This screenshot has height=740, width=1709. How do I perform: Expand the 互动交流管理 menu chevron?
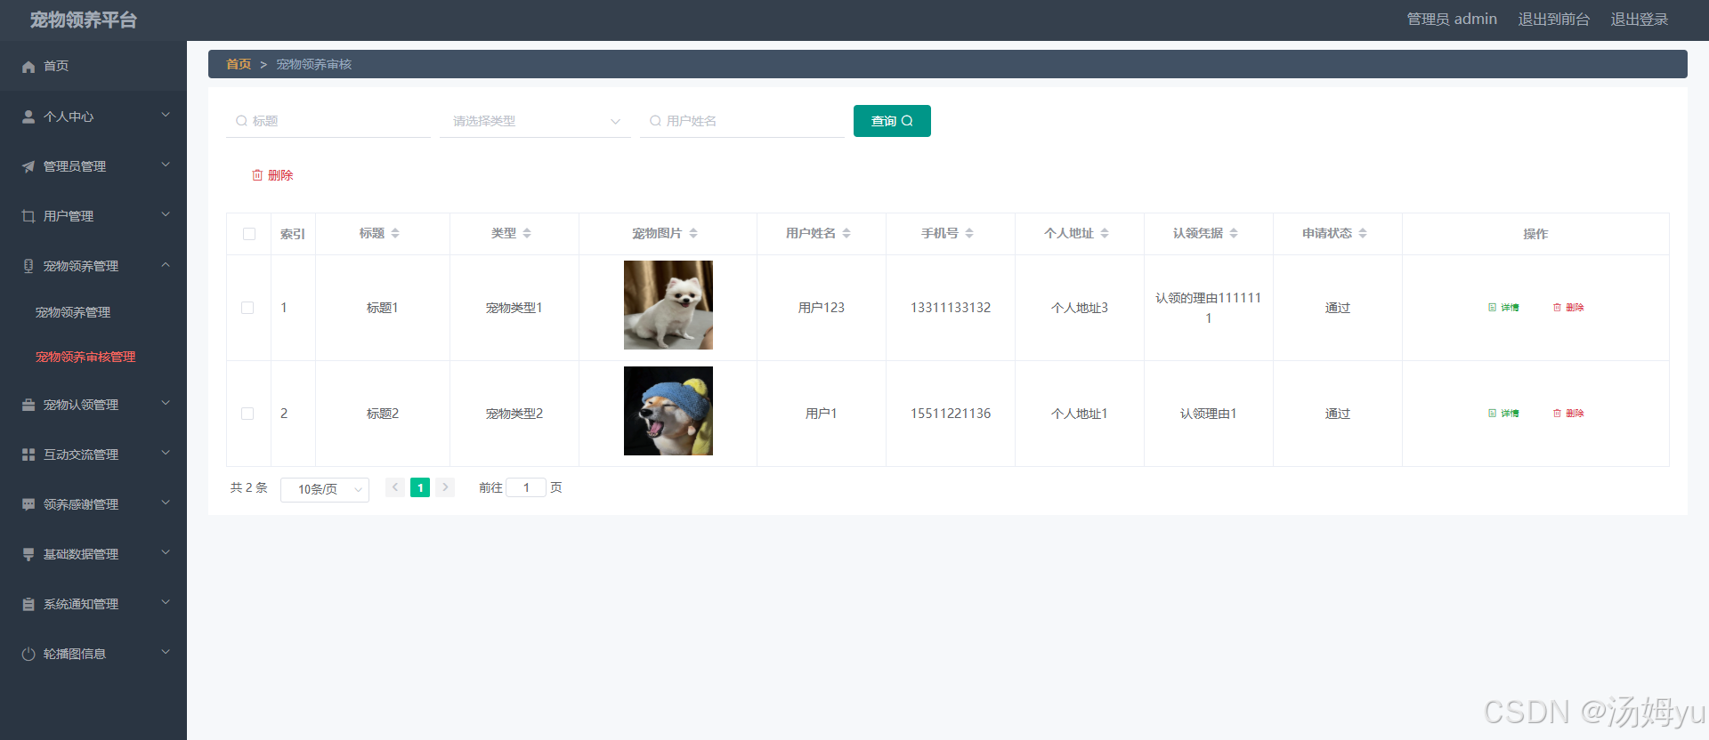[166, 453]
